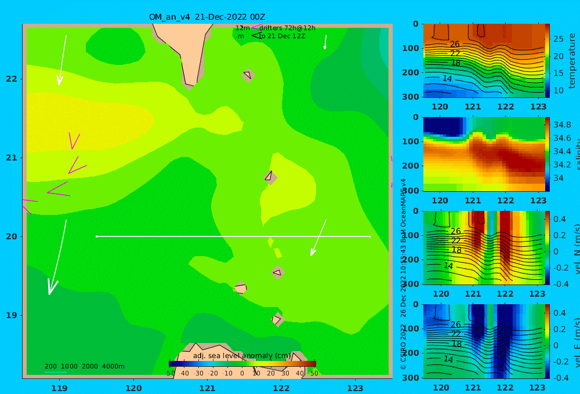Click the sea level anomaly colorbar
The image size is (580, 394).
click(x=242, y=364)
